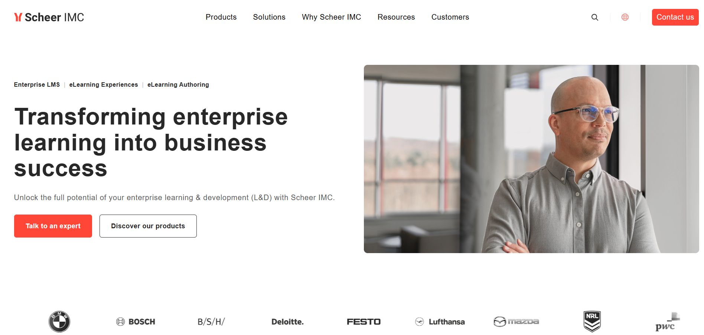Open the Solutions menu

(x=269, y=17)
